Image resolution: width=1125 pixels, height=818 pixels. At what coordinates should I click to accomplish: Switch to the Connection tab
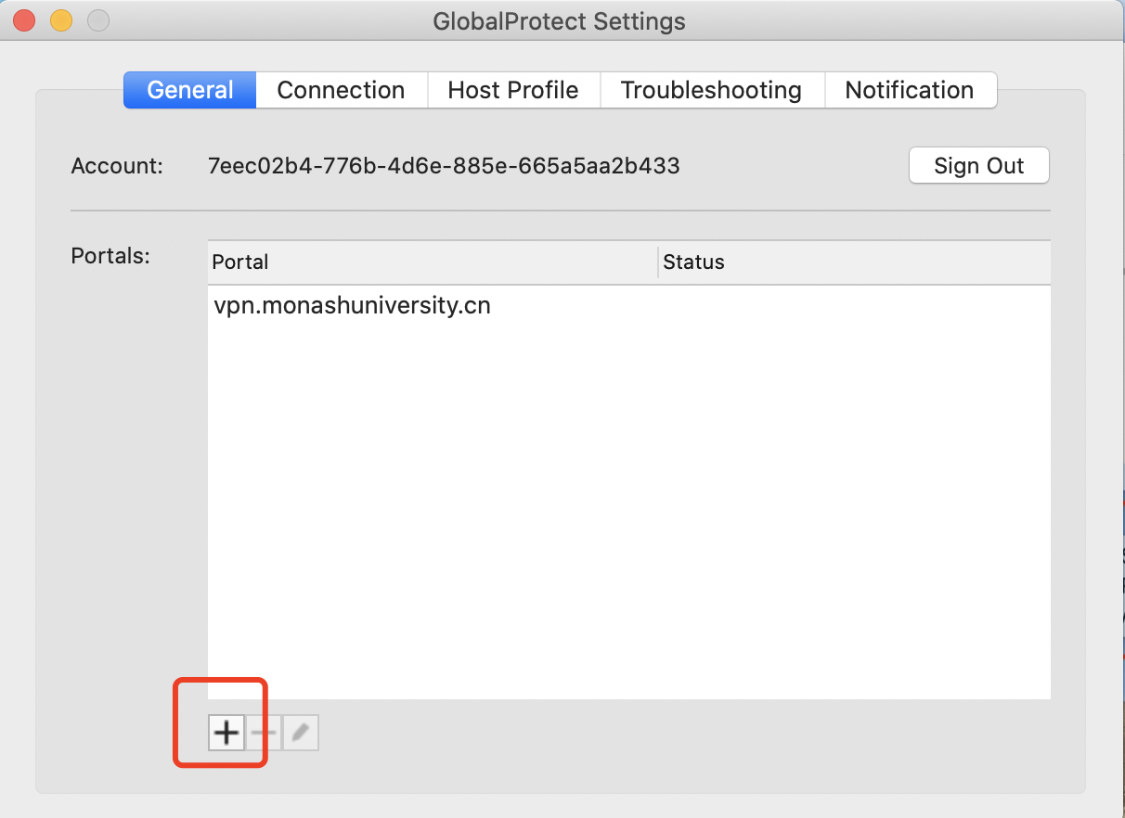point(341,90)
